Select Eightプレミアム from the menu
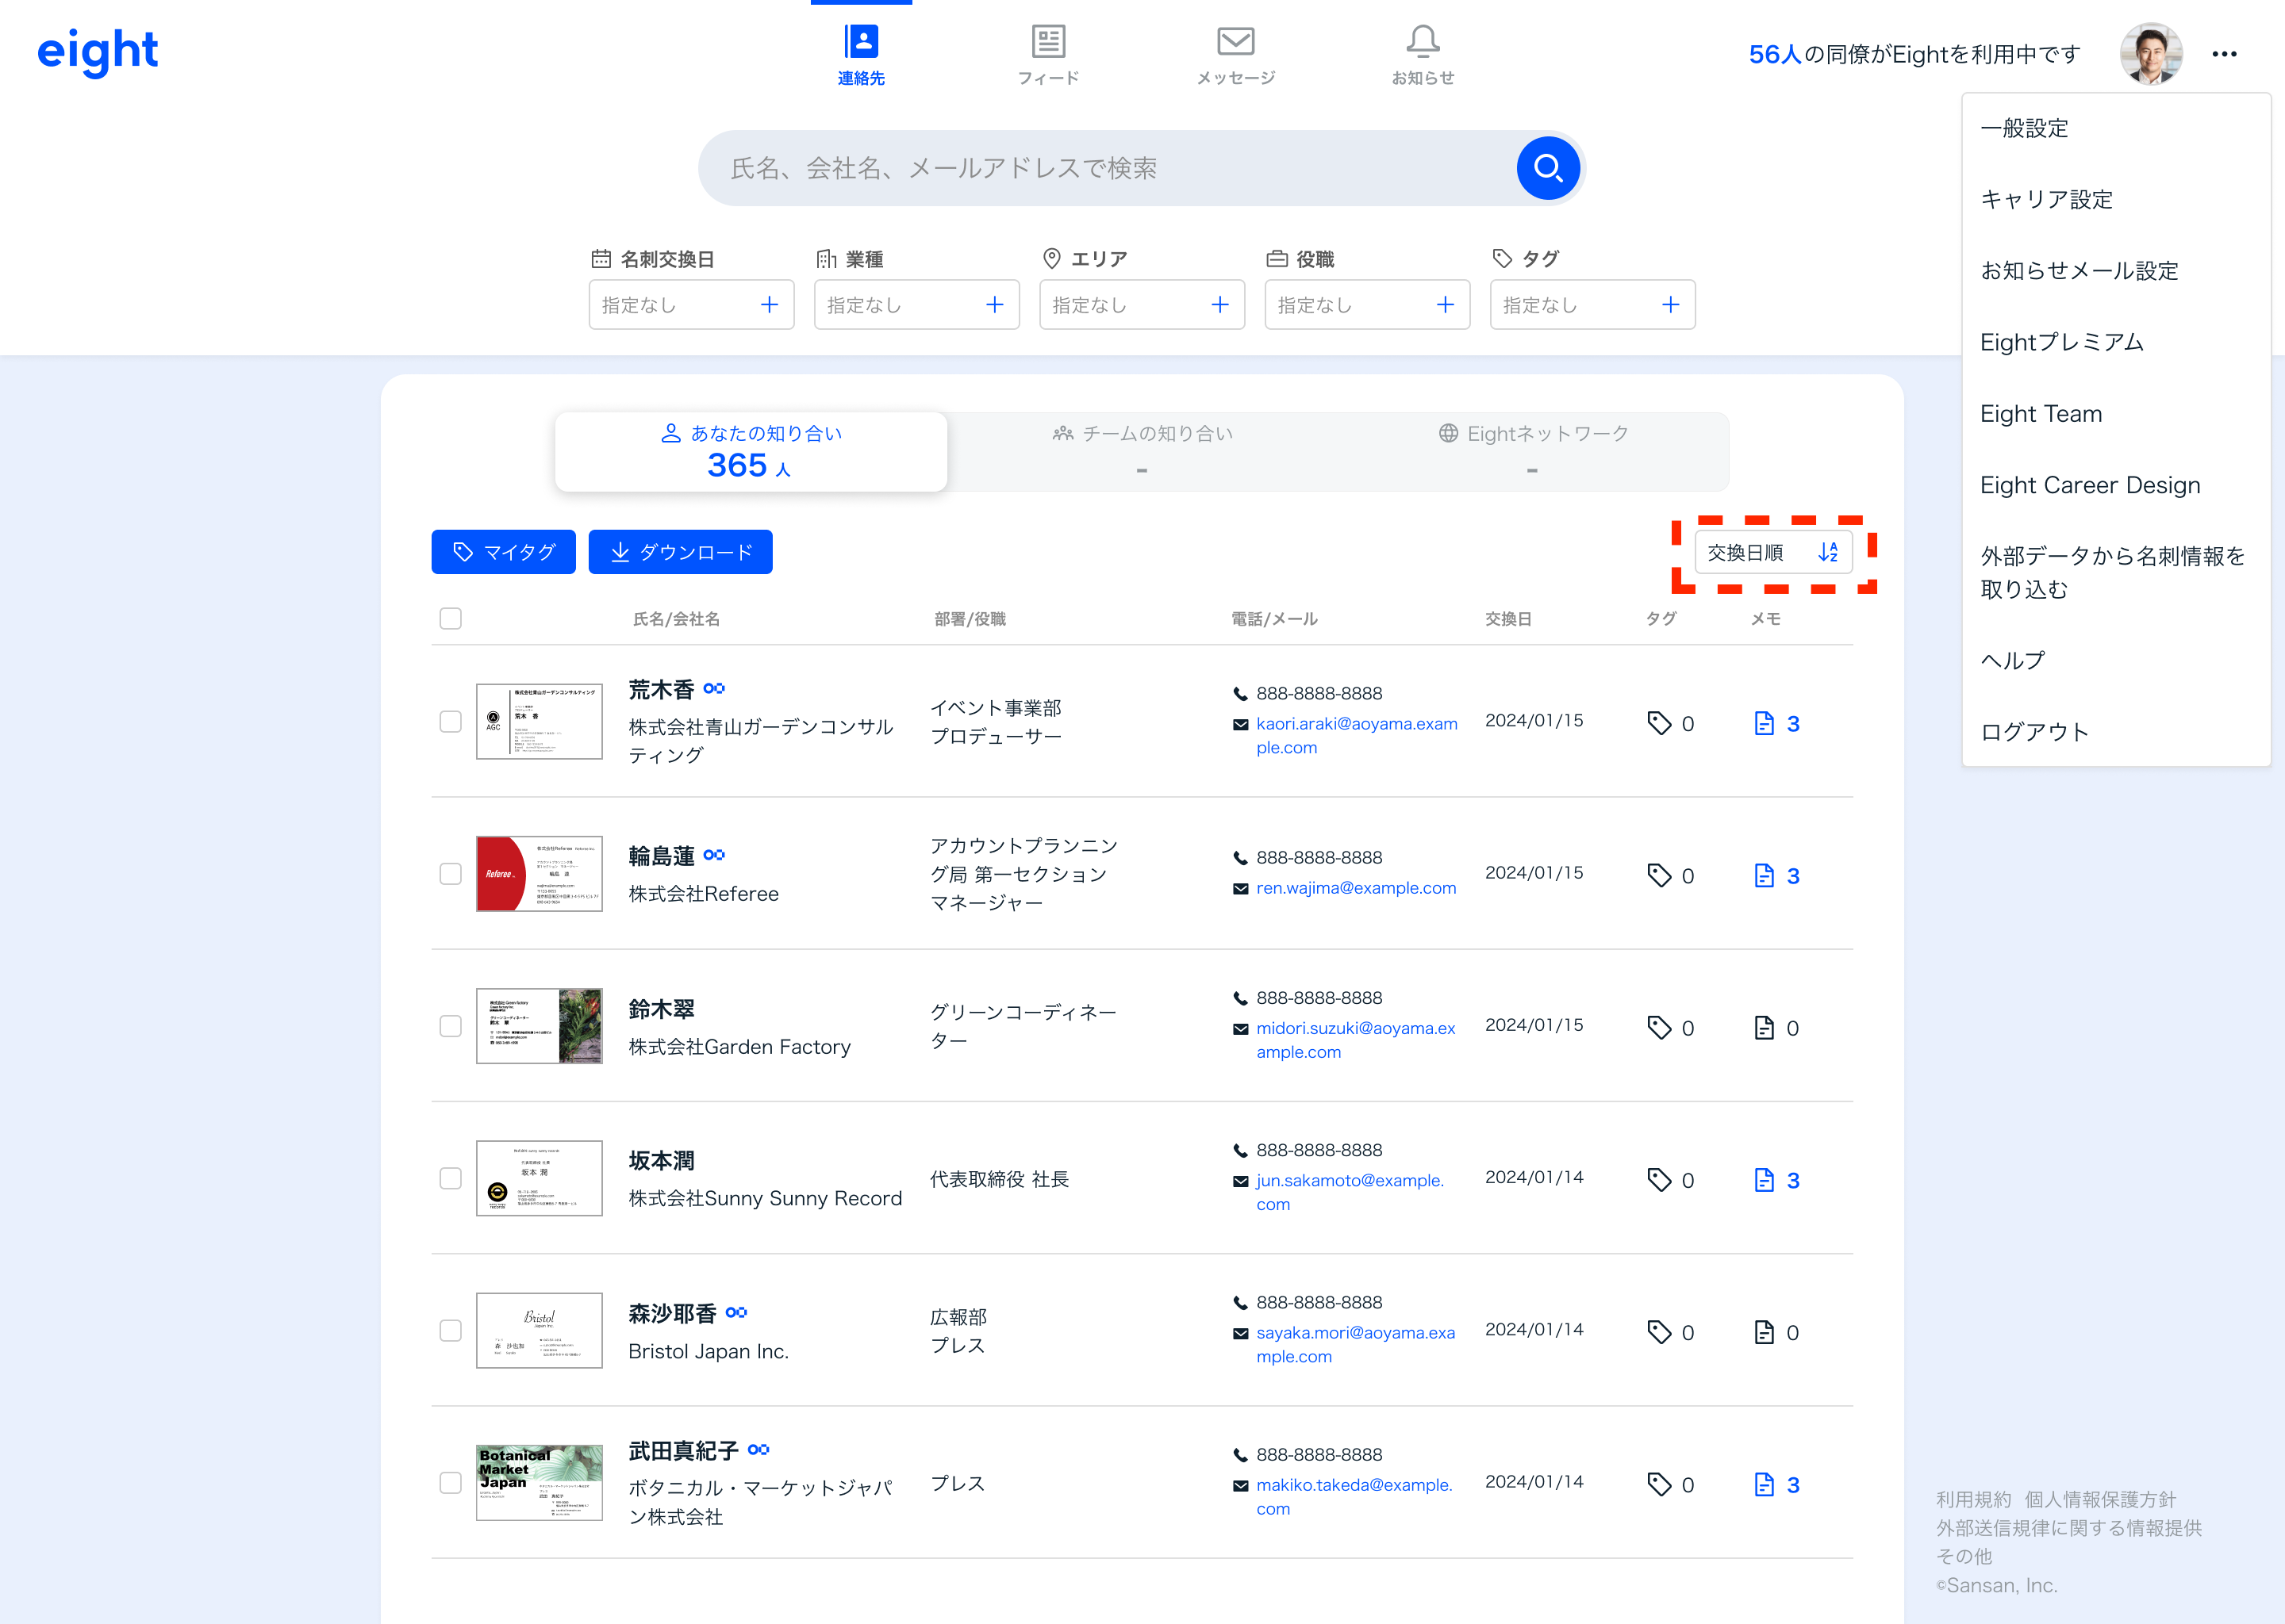Viewport: 2285px width, 1624px height. click(2061, 342)
